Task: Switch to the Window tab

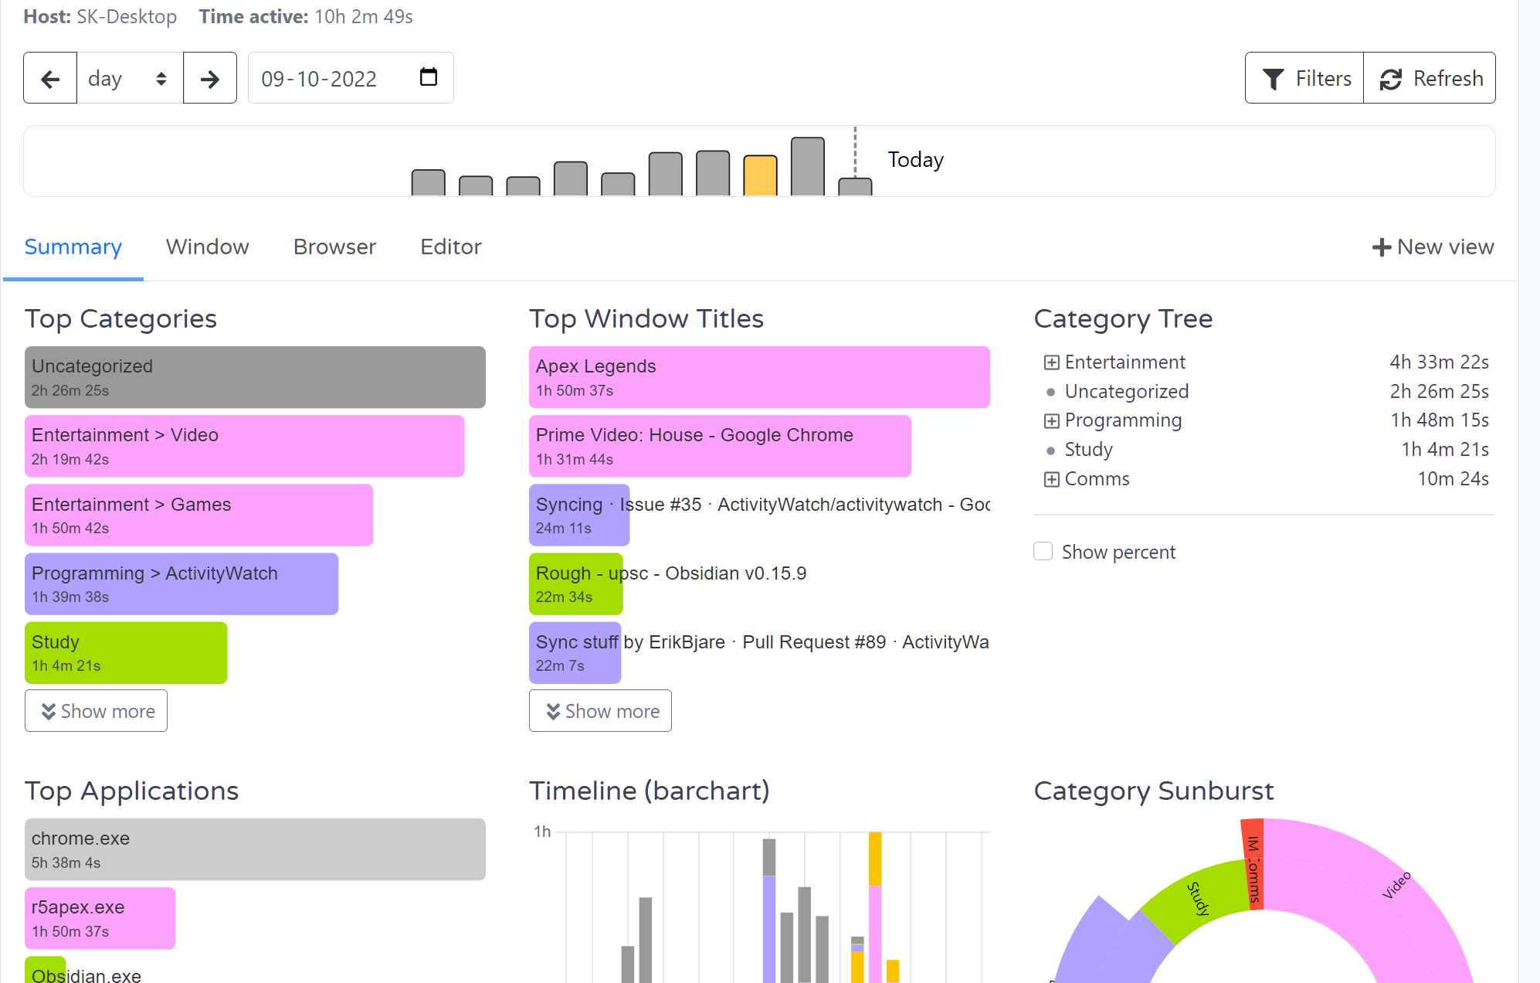Action: (x=207, y=247)
